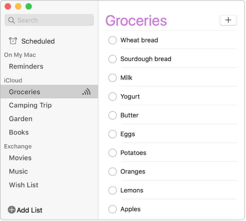Mark Lemons as done
The image size is (246, 221).
tap(113, 190)
